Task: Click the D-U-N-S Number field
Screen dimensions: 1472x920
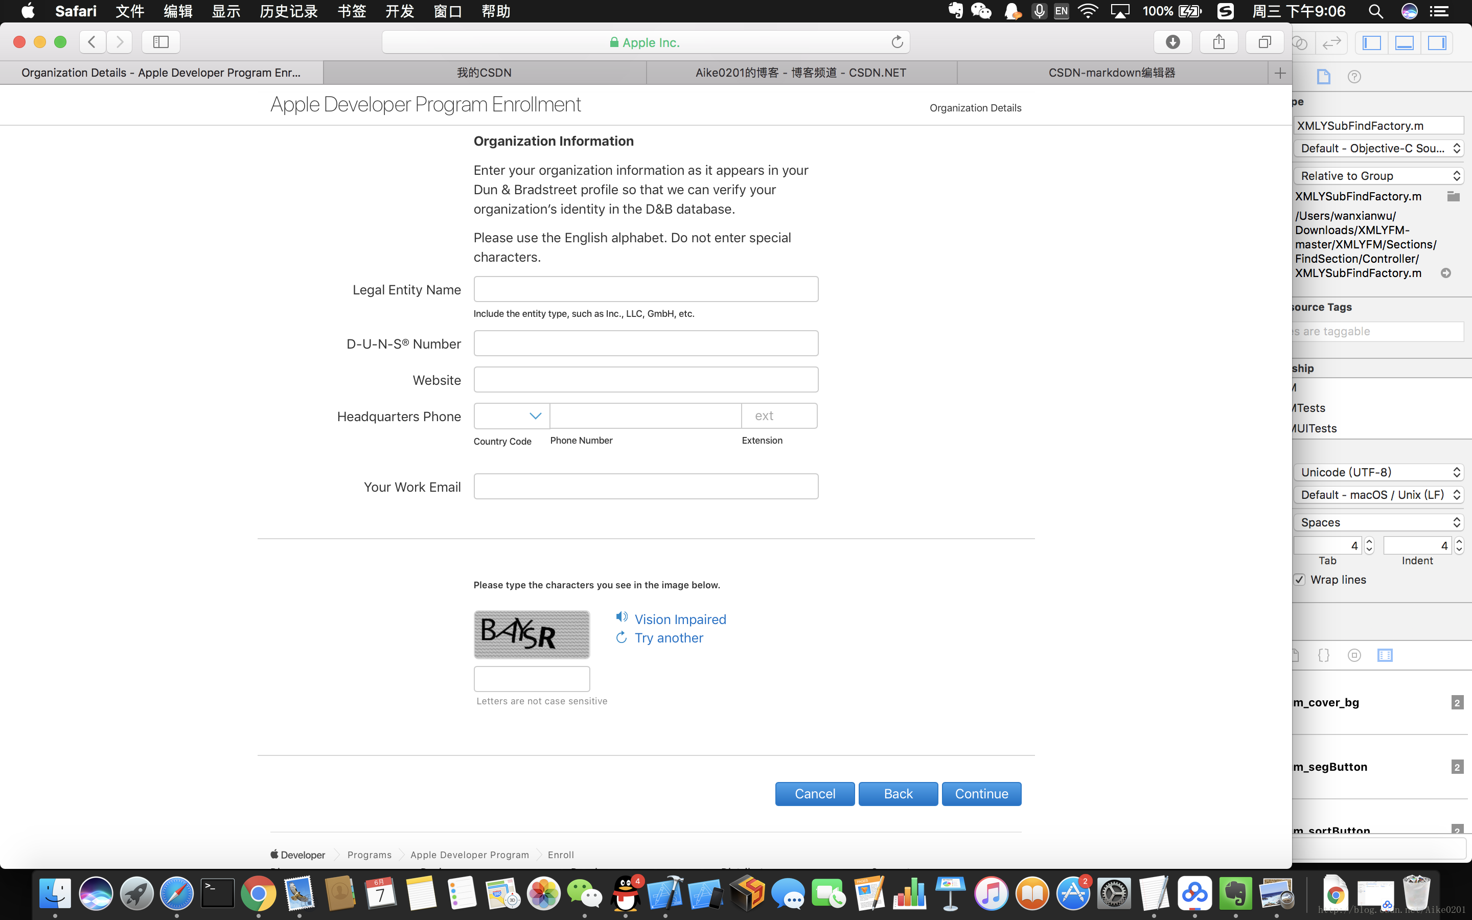Action: click(646, 343)
